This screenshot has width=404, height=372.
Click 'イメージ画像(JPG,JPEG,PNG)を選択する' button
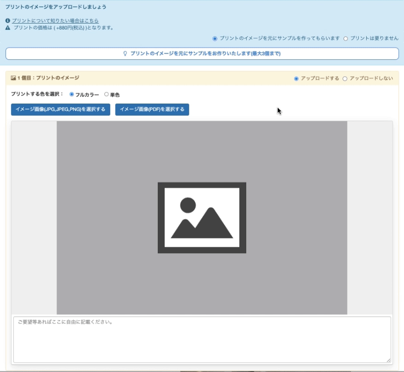(x=60, y=109)
